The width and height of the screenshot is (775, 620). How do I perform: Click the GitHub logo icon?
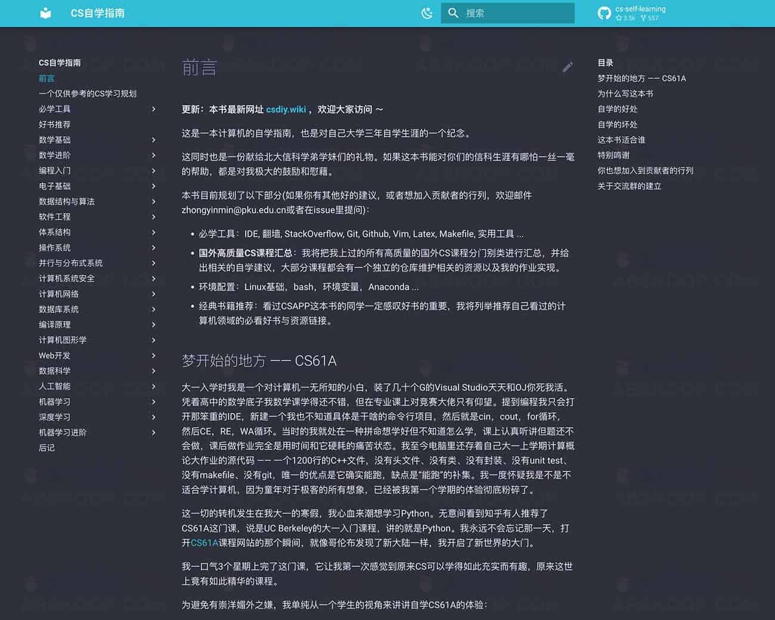(604, 13)
